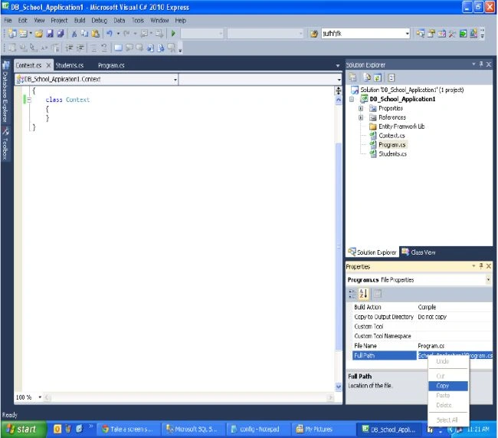Switch to the Class View tab

coord(418,252)
